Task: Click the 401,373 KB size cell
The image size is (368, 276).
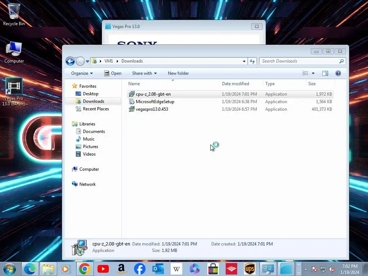Action: click(x=322, y=109)
